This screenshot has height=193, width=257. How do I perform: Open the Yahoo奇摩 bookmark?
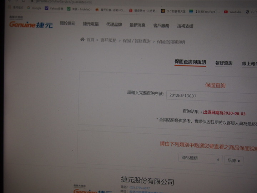click(54, 8)
